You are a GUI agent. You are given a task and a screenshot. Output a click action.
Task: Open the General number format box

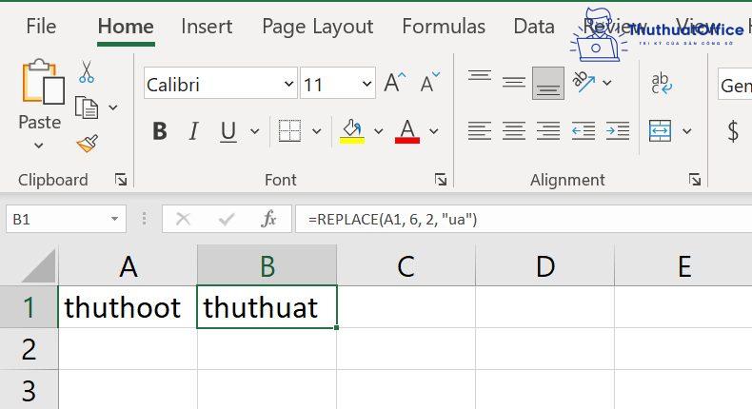click(x=735, y=84)
